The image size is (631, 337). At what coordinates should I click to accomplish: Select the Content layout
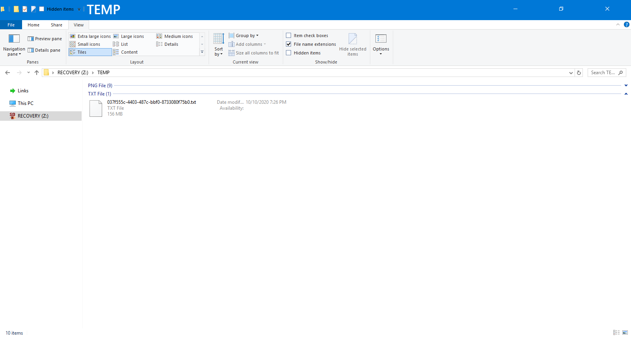tap(125, 52)
